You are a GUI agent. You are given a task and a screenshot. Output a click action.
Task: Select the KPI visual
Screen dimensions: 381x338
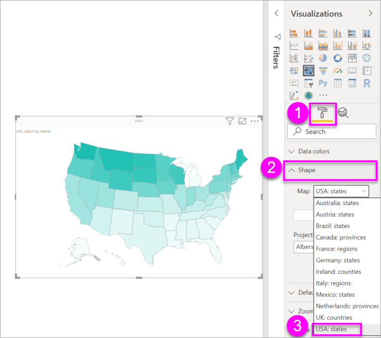click(x=294, y=83)
